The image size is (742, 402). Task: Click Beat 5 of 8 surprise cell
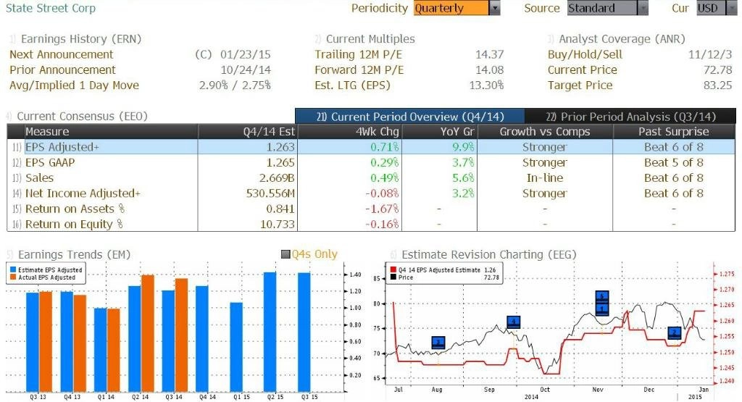pyautogui.click(x=673, y=162)
